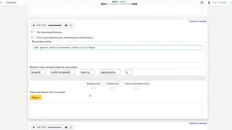Click 'Выбрать все' button
232x130 pixels.
[x=94, y=83]
